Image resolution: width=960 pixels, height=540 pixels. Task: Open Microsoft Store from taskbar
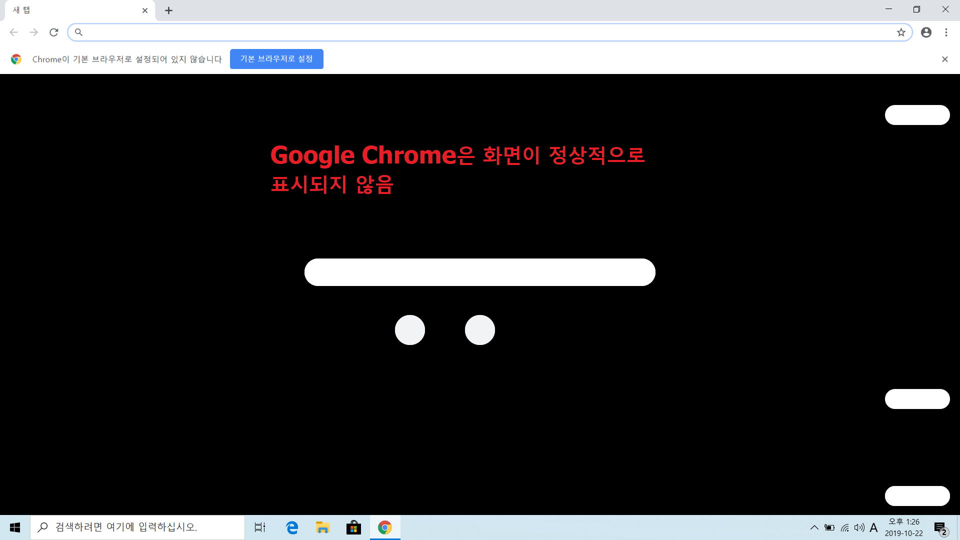click(x=353, y=527)
